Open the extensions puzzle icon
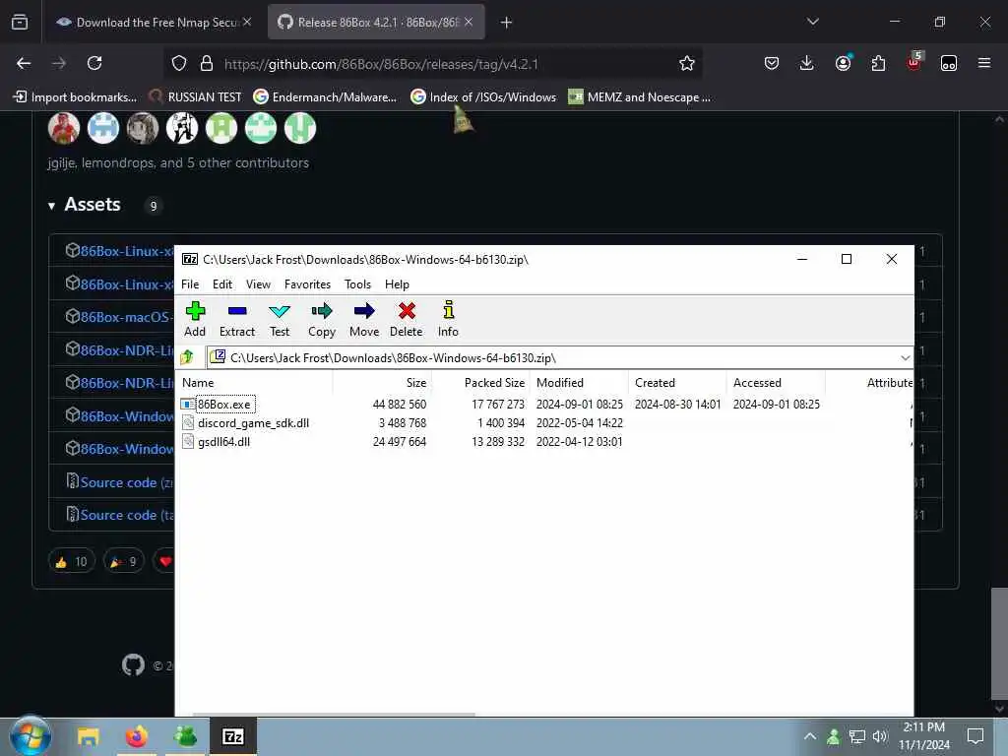Image resolution: width=1008 pixels, height=756 pixels. (x=878, y=63)
